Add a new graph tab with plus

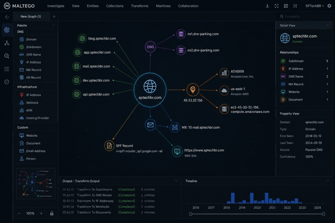pos(54,16)
